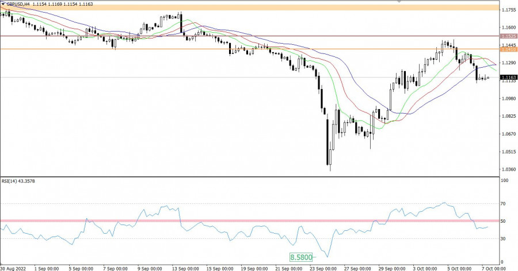Click the RSI line's lowest dip point
This screenshot has width=518, height=271.
click(326, 257)
